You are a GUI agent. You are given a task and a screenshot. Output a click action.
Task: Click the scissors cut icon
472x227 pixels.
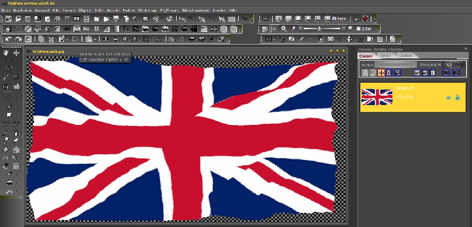tap(51, 39)
